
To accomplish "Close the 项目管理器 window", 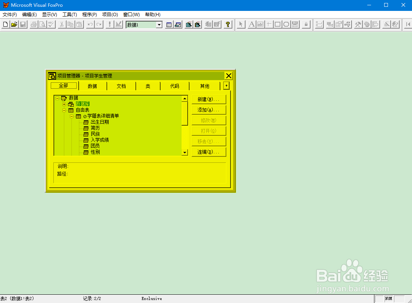I will coord(229,76).
